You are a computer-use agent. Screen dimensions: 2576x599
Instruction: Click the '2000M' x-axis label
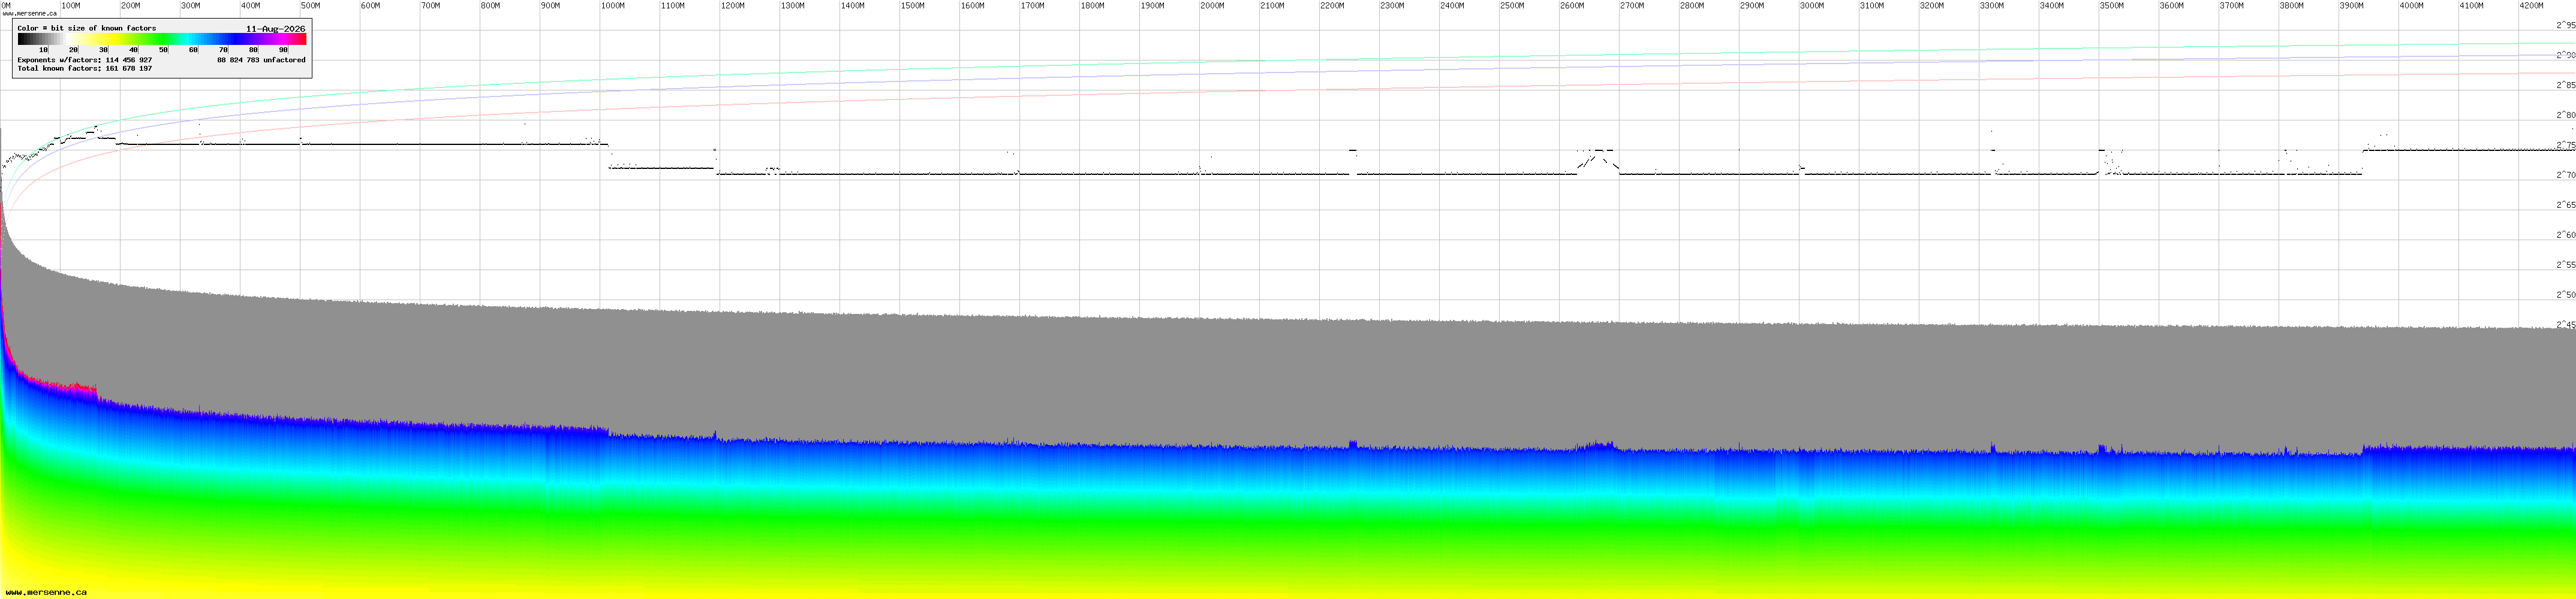click(1213, 6)
